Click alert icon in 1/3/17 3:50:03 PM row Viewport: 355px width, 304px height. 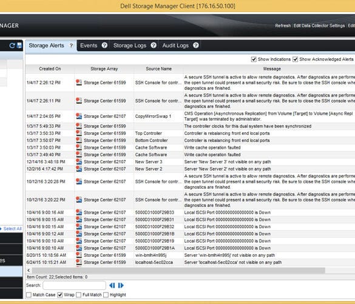79,147
